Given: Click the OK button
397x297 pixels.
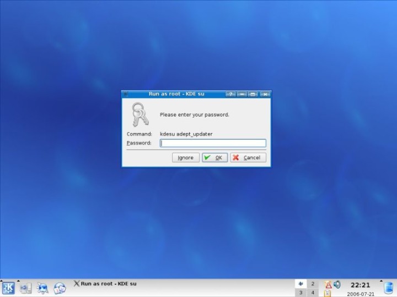Looking at the screenshot, I should [214, 158].
